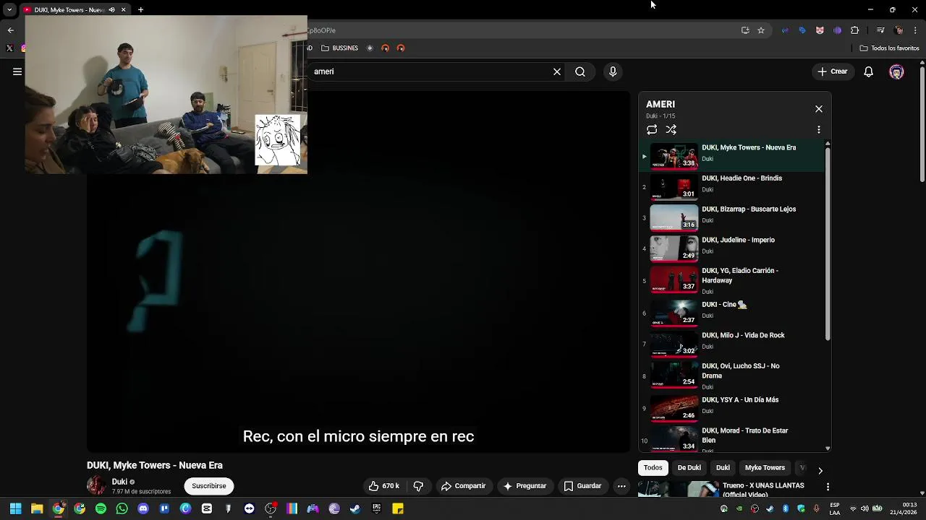Dislike the Nueva Era video
Viewport: 926px width, 520px height.
tap(418, 486)
